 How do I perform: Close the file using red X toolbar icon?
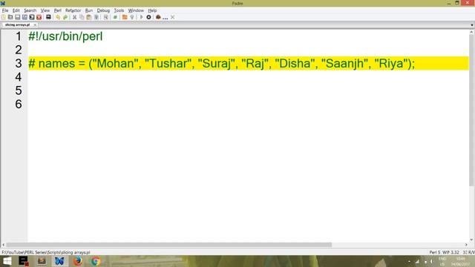click(39, 17)
